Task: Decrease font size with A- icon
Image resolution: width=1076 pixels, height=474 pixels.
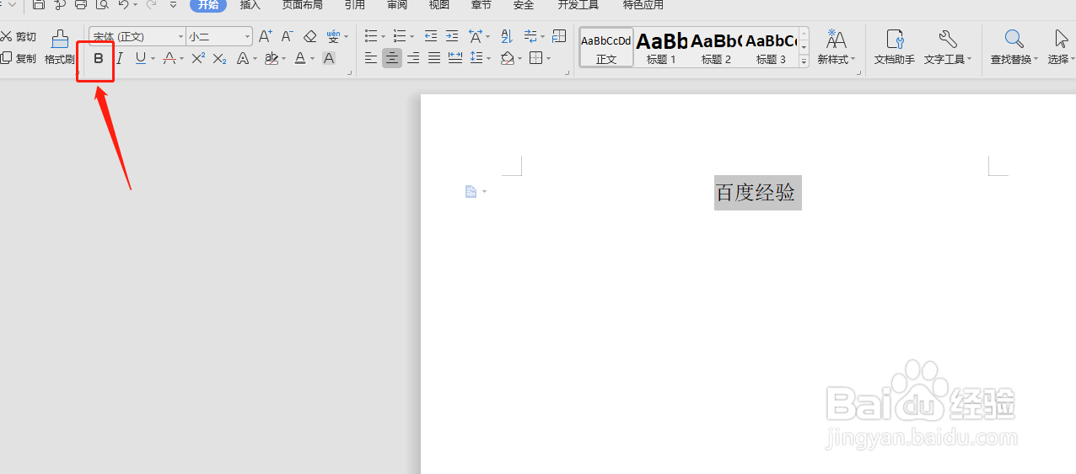Action: (287, 36)
